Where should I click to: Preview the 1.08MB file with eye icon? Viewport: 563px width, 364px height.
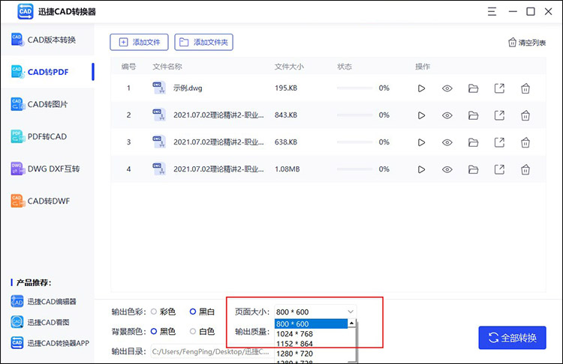[x=447, y=169]
